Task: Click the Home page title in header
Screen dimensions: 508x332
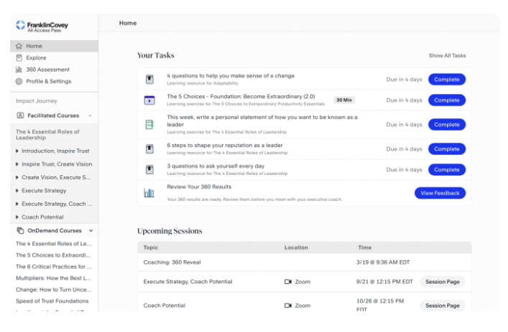Action: [x=128, y=23]
